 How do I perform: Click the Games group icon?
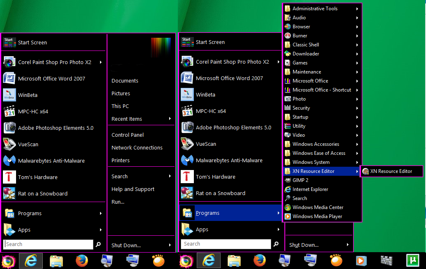point(287,63)
